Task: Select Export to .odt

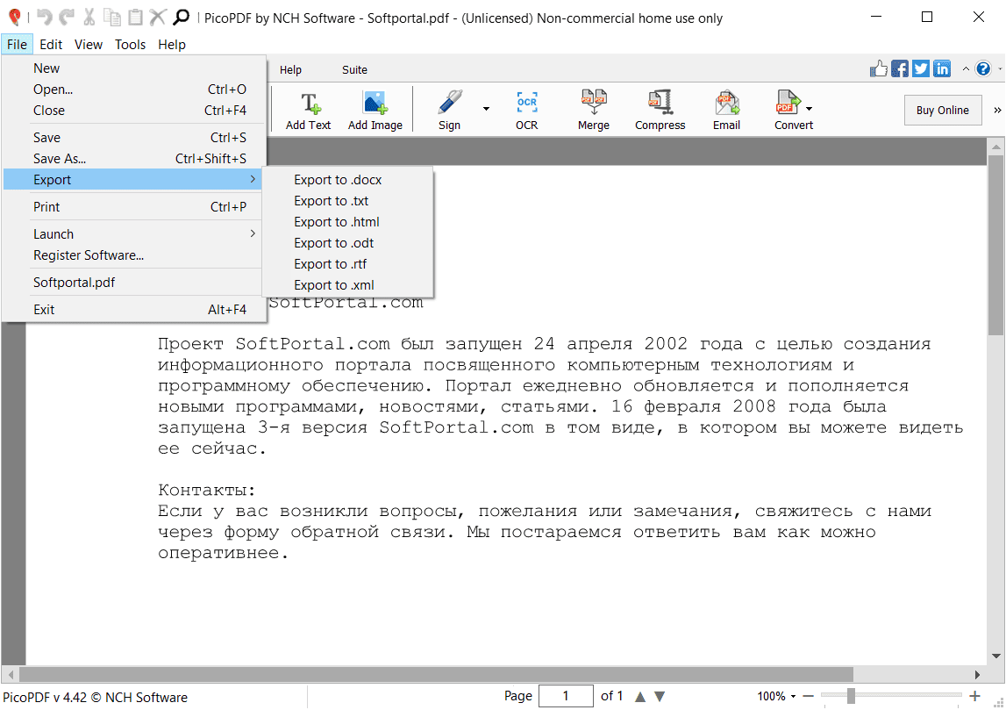Action: pyautogui.click(x=347, y=243)
